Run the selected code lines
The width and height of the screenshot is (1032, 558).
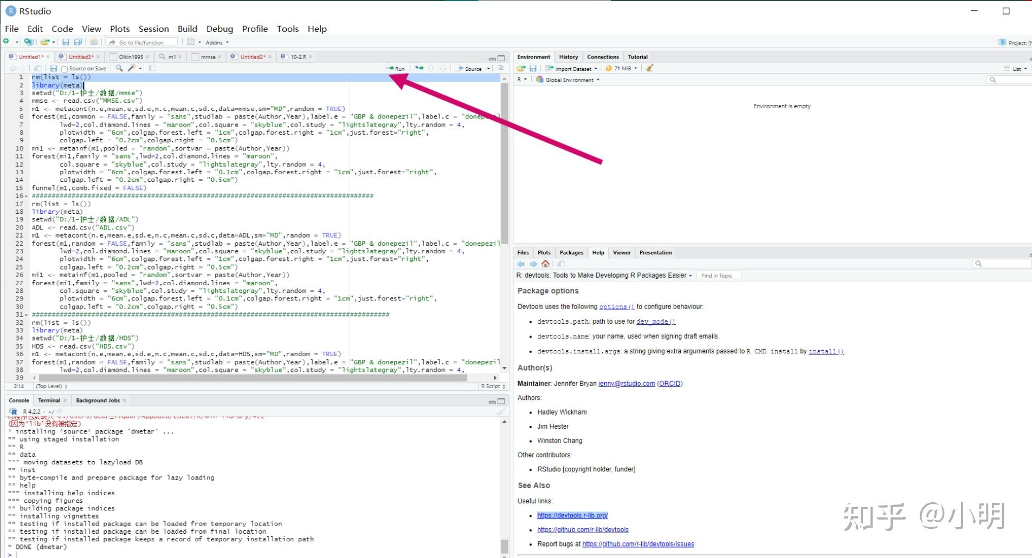[395, 69]
